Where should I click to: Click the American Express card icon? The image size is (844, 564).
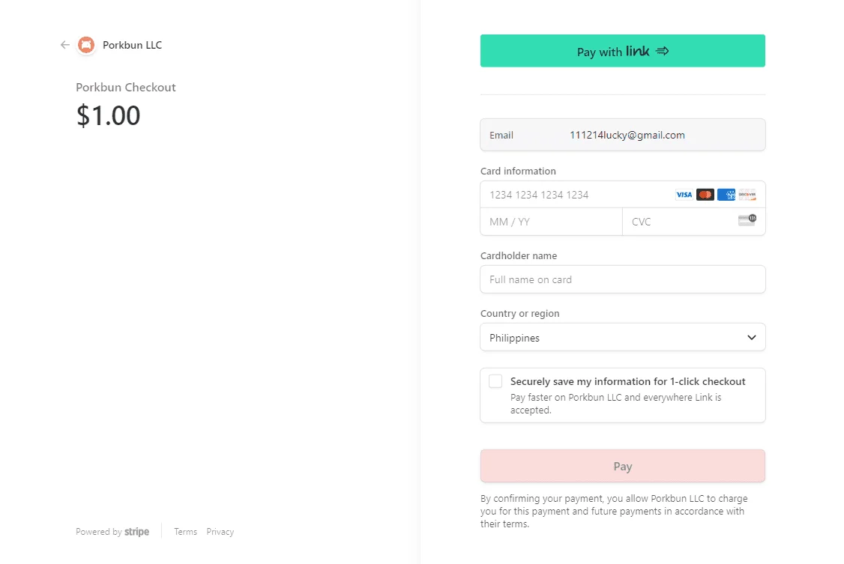726,195
